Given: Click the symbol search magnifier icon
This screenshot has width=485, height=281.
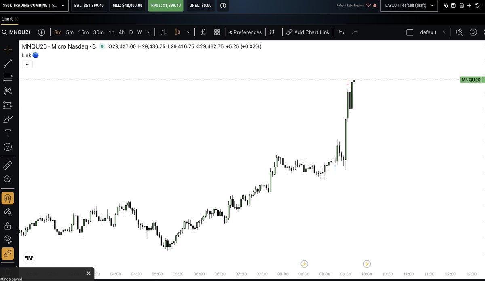Looking at the screenshot, I should (4, 32).
